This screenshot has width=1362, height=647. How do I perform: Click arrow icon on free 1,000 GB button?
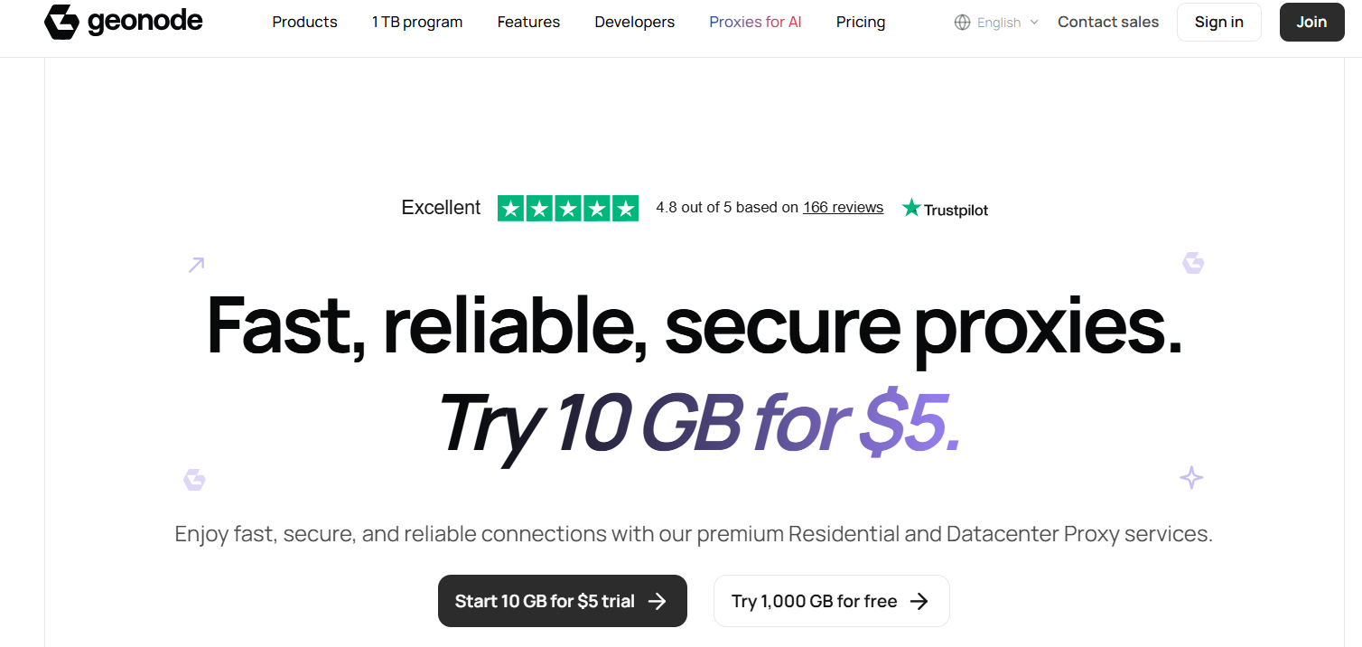tap(919, 602)
